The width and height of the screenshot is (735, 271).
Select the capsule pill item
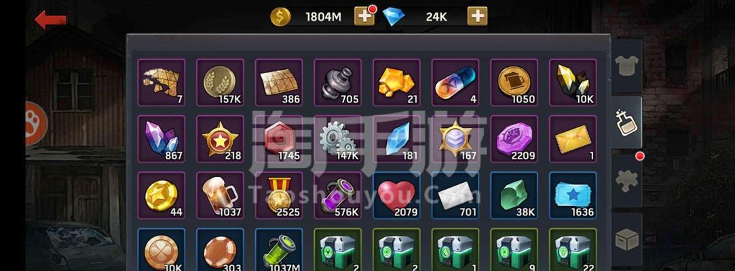[x=455, y=83]
